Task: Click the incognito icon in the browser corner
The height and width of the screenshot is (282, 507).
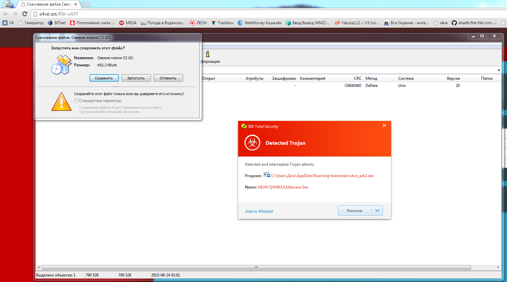Action: coord(8,4)
